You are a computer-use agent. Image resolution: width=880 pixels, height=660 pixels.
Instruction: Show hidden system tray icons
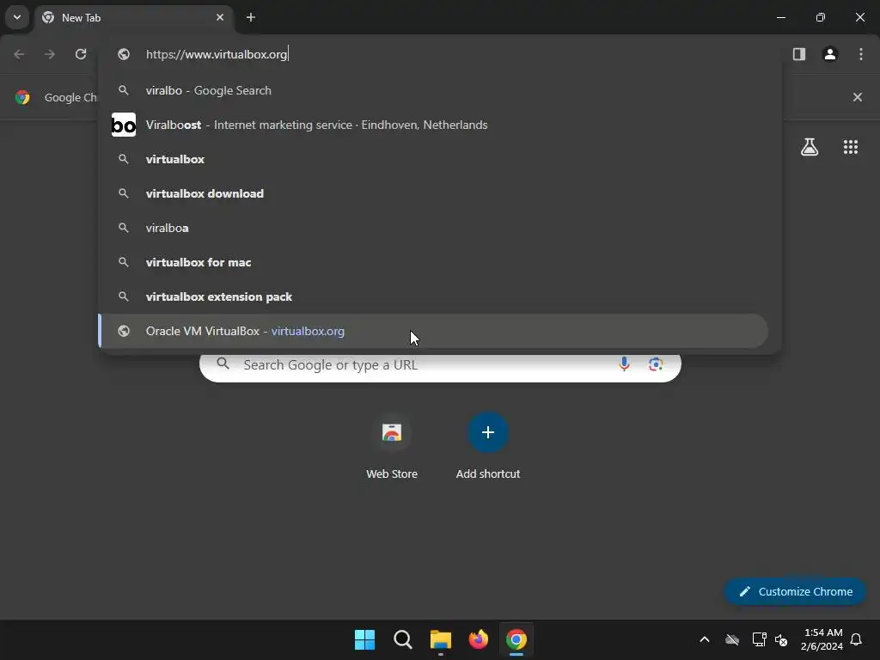click(705, 639)
